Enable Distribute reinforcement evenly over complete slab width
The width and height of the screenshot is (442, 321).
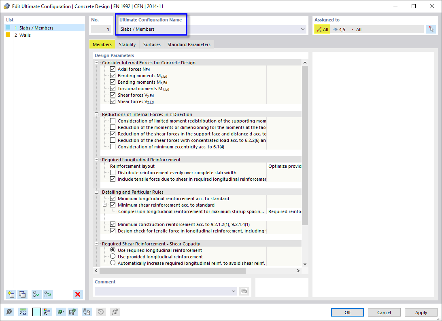tap(113, 173)
